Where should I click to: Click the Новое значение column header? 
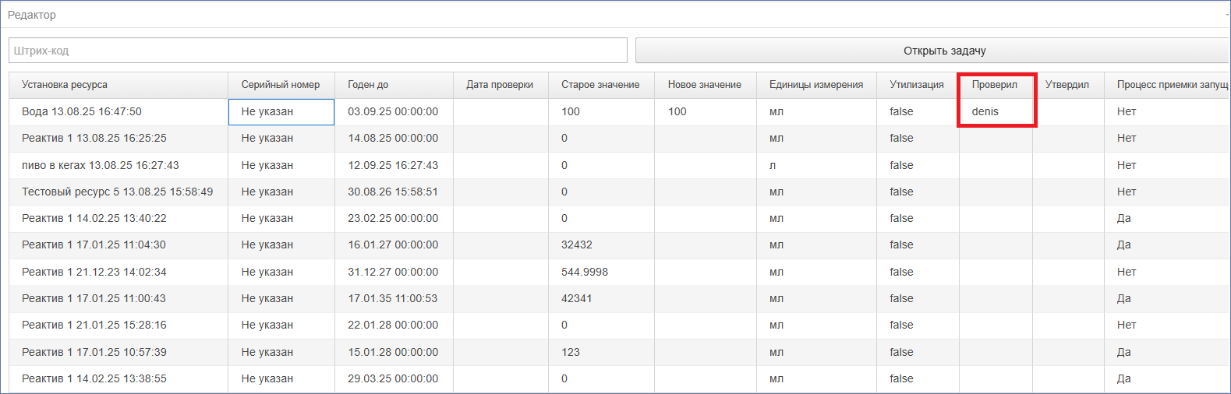click(706, 85)
